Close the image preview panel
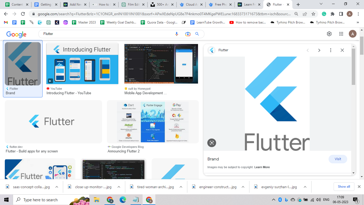 click(342, 50)
